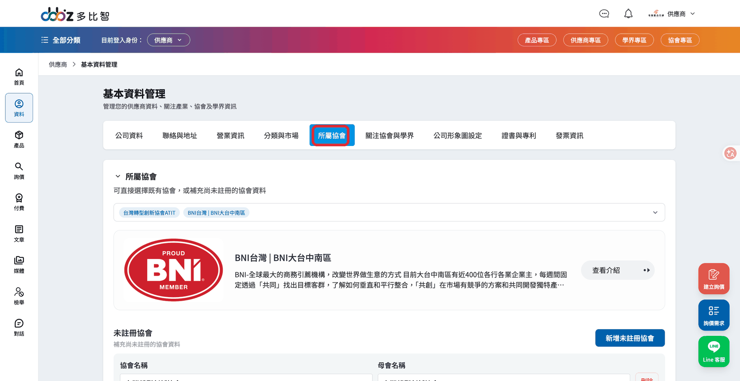
Task: Switch to 營業資訊 tab
Action: (x=230, y=135)
